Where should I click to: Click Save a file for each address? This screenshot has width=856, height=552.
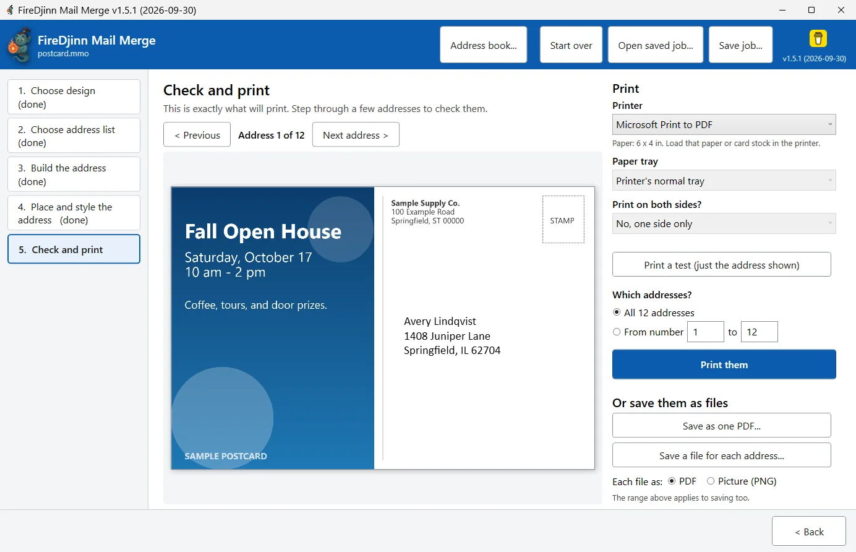(722, 455)
